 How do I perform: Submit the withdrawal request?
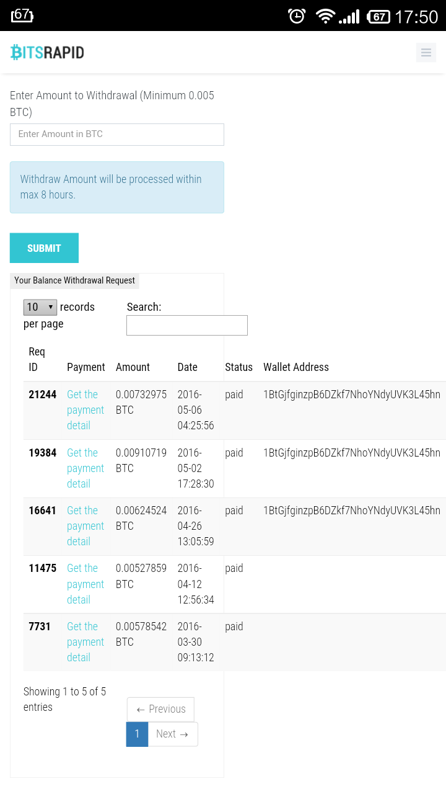coord(44,248)
